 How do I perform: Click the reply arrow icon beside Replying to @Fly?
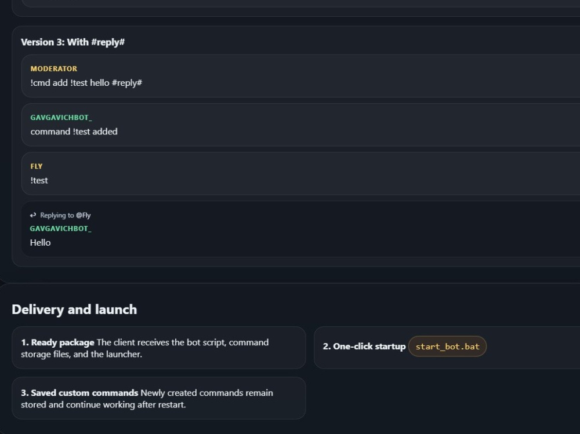(33, 215)
